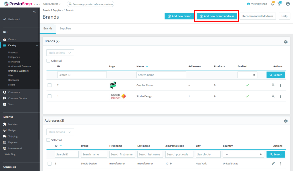Open the notifications bell icon
The image size is (293, 171).
coord(273,4)
